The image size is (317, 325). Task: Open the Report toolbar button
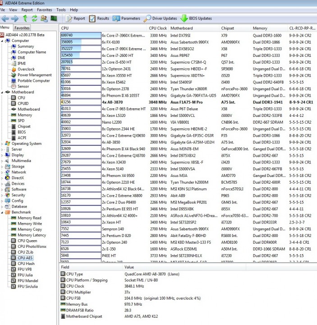pos(75,19)
